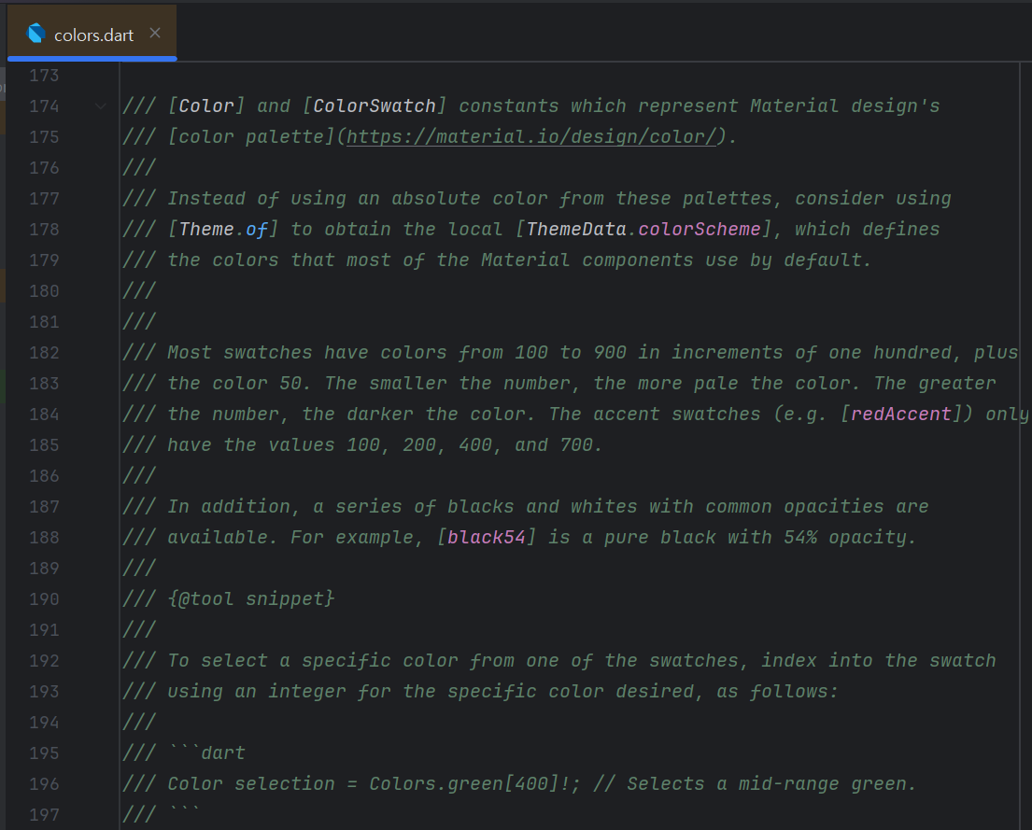This screenshot has height=830, width=1032.
Task: Click 'Instead of using an absolute color' text
Action: point(358,199)
